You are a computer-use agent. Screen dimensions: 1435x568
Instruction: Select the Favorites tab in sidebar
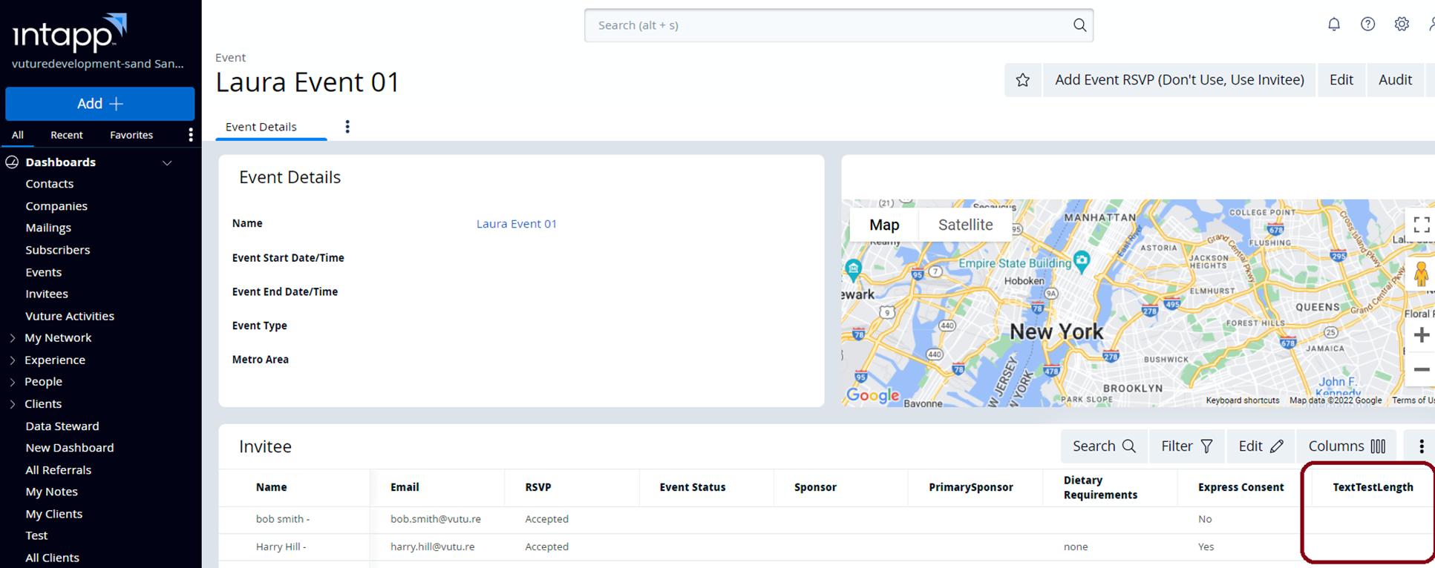point(131,135)
